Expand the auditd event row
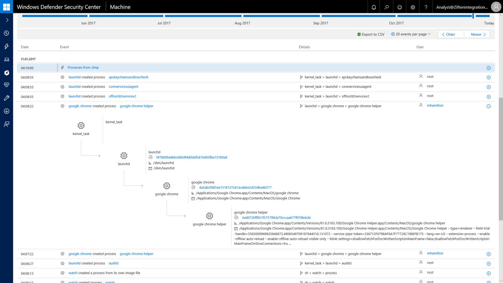Image resolution: width=503 pixels, height=283 pixels. coord(489,264)
